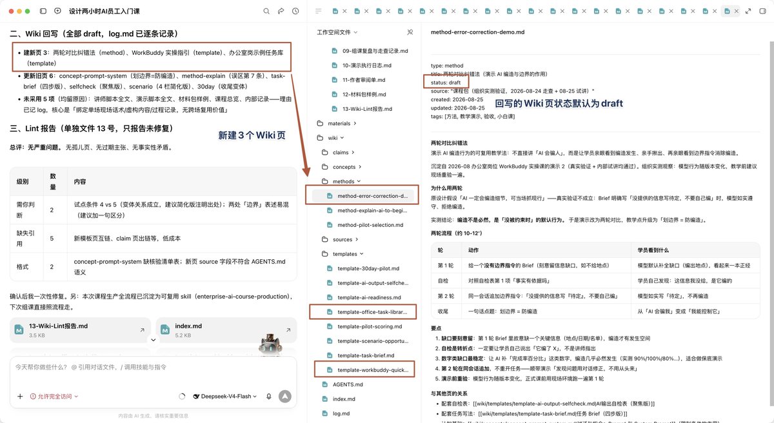Open file 12-材料包样例.md
The width and height of the screenshot is (774, 423).
pyautogui.click(x=359, y=94)
